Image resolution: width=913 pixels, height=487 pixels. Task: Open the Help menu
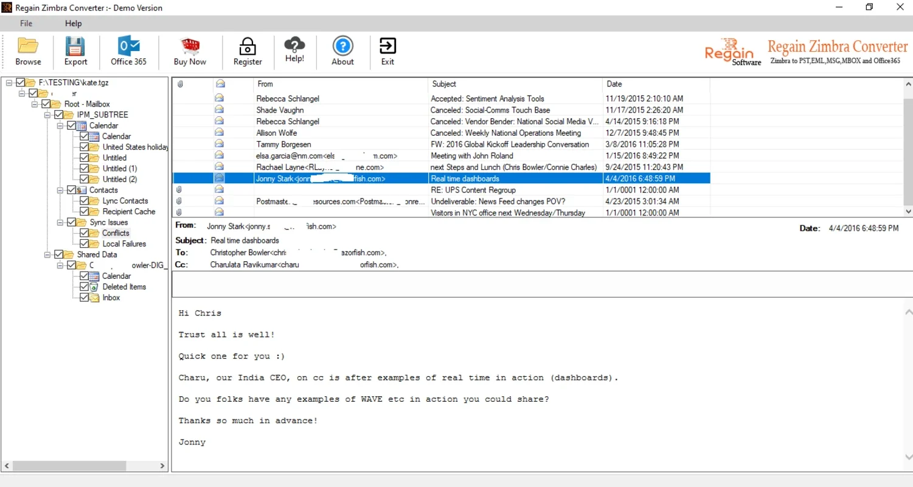73,23
